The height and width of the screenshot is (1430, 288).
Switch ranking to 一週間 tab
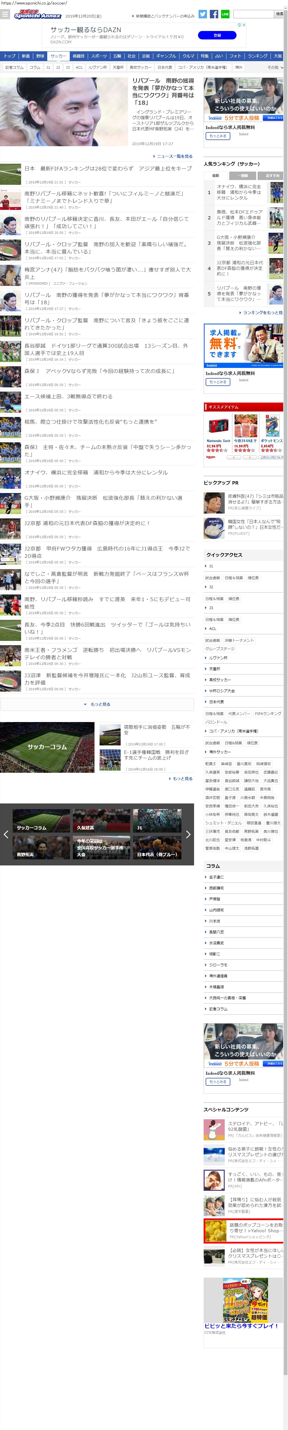243,176
